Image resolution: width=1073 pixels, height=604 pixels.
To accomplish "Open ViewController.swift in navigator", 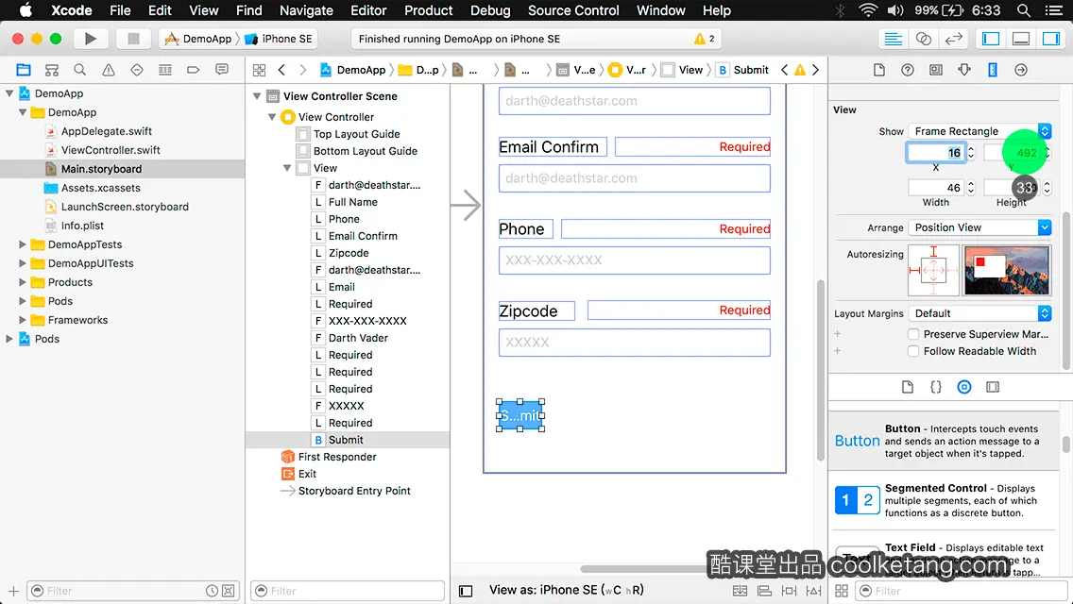I will click(111, 150).
